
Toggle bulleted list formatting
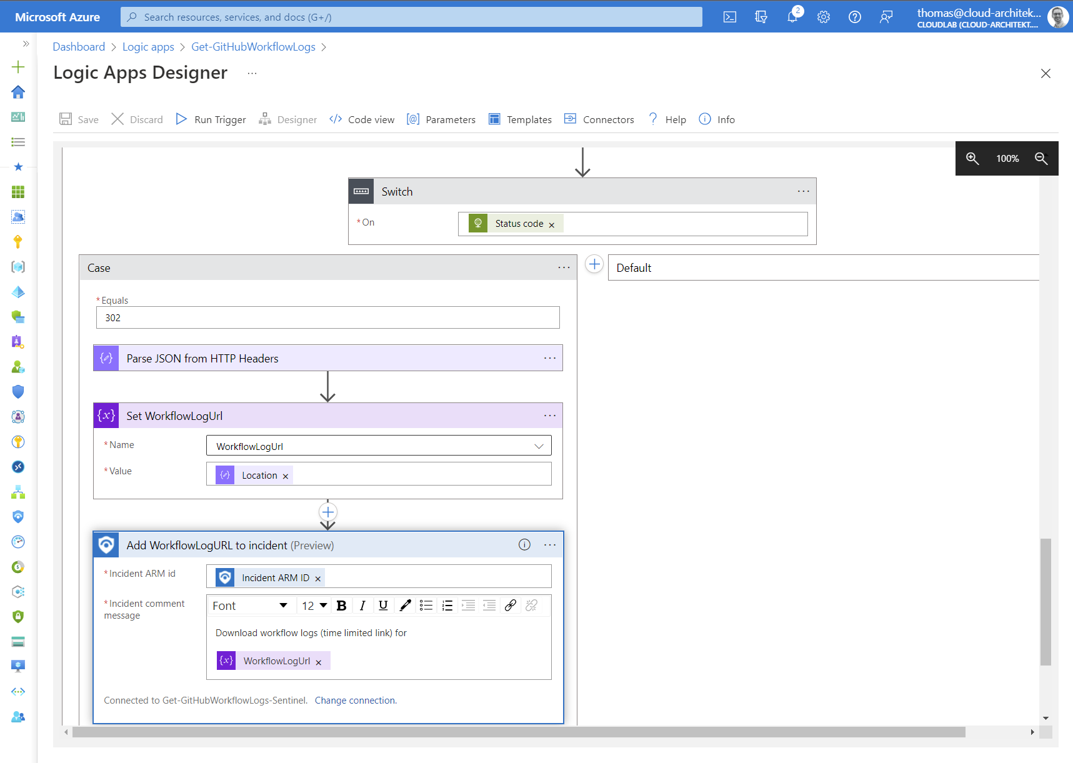coord(426,606)
